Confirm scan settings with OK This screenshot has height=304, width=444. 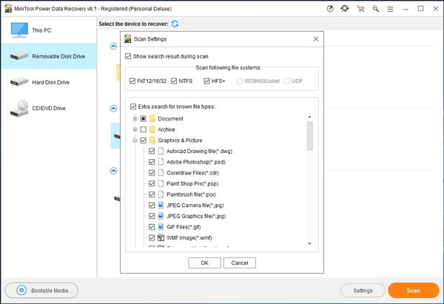point(204,263)
